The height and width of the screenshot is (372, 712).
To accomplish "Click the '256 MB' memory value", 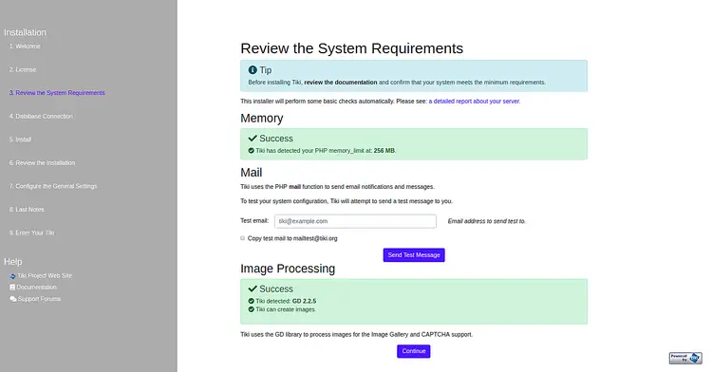I will point(384,151).
